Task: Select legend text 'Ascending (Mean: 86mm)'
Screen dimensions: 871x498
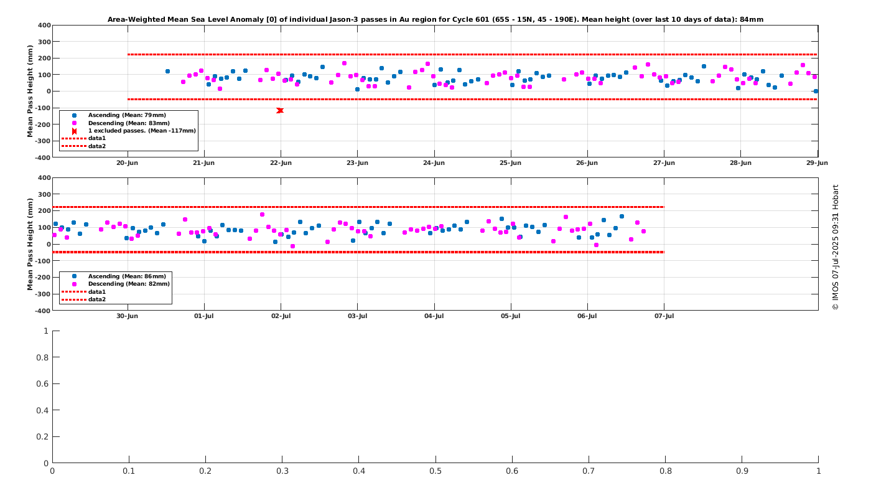Action: pos(127,276)
